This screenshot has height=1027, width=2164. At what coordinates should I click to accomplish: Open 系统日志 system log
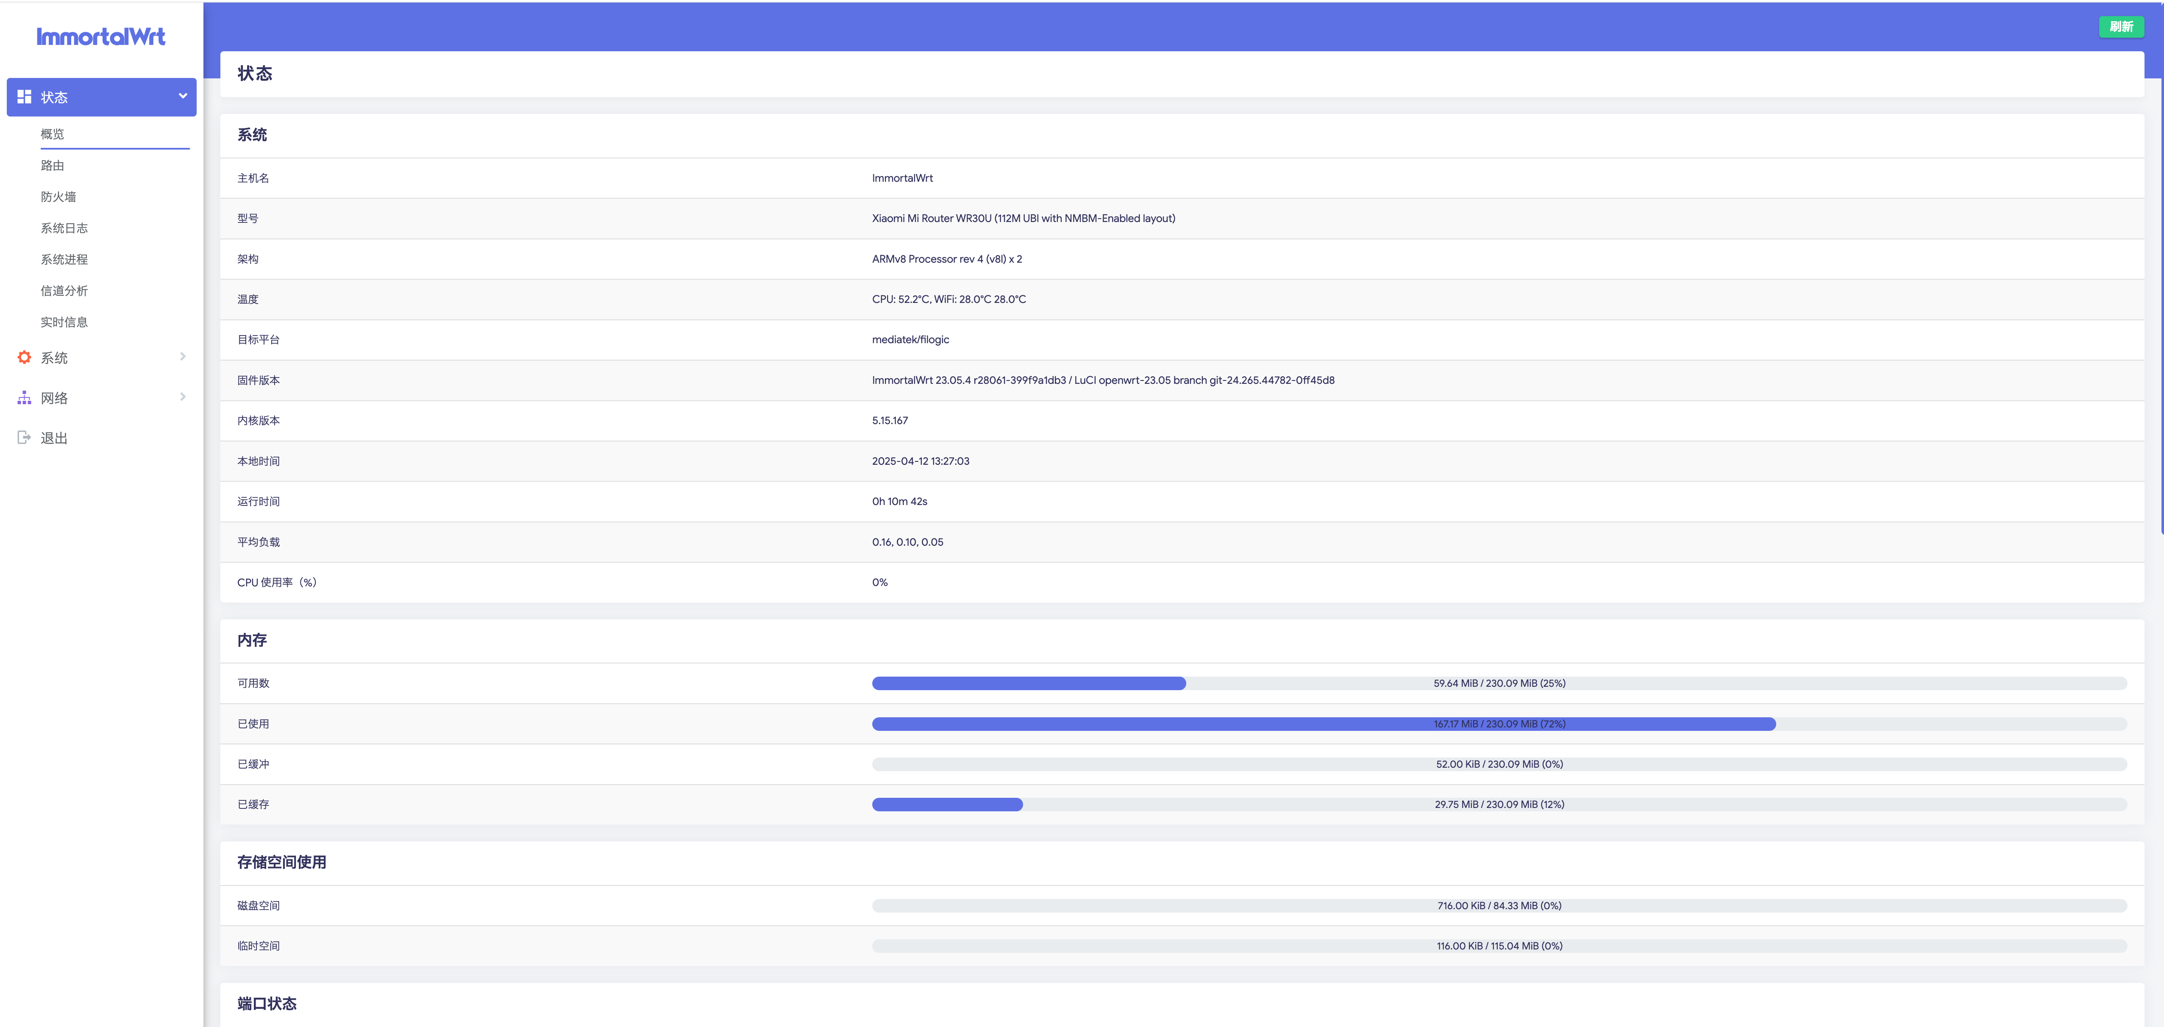[64, 228]
